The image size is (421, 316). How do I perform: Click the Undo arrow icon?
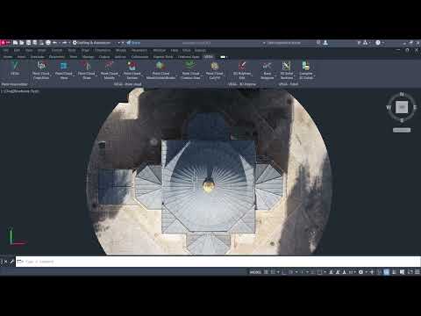pyautogui.click(x=54, y=43)
